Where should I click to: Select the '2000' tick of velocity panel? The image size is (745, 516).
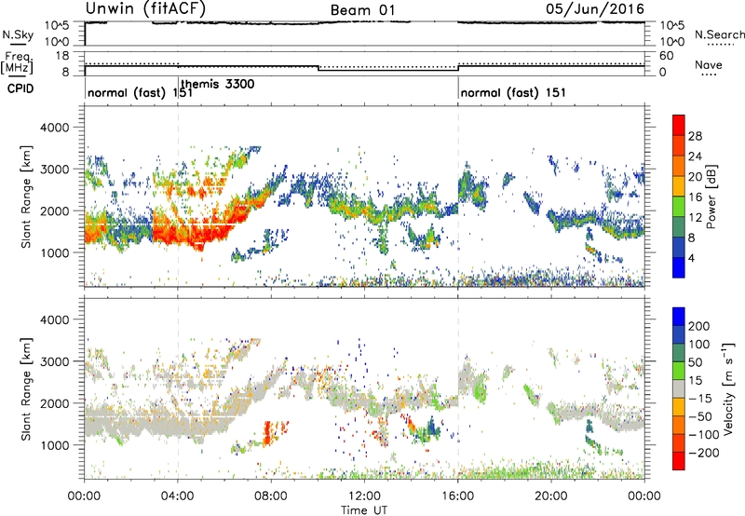tap(54, 403)
